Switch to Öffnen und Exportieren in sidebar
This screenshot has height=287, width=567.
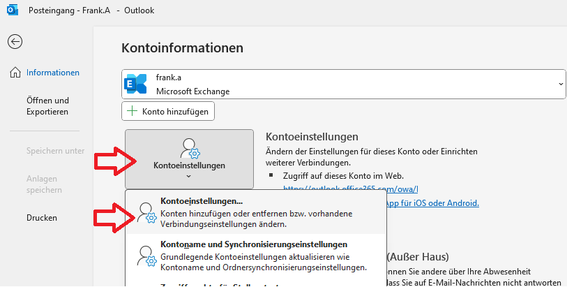[47, 106]
